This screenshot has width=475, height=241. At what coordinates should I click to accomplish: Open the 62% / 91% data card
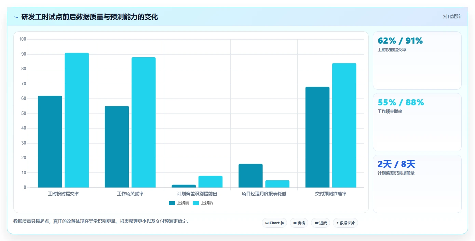(417, 61)
